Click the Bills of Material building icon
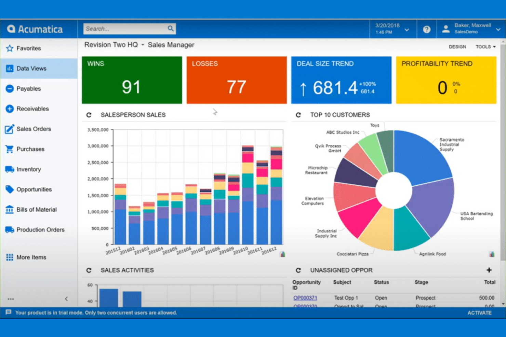Viewport: 506px width, 337px height. (x=10, y=209)
